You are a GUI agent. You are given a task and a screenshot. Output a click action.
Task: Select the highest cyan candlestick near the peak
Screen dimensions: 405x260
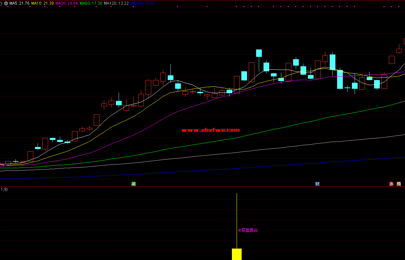[259, 53]
